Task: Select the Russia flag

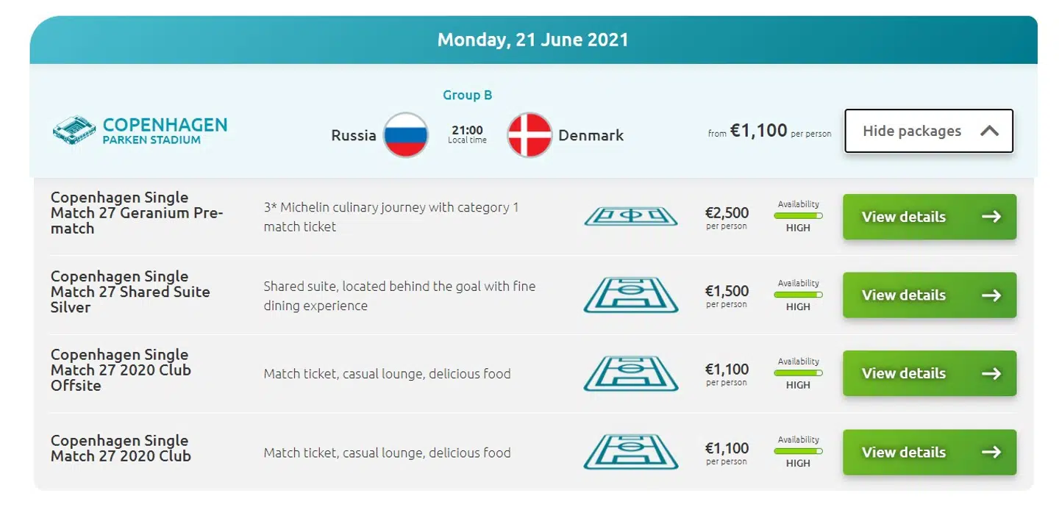Action: click(x=405, y=135)
